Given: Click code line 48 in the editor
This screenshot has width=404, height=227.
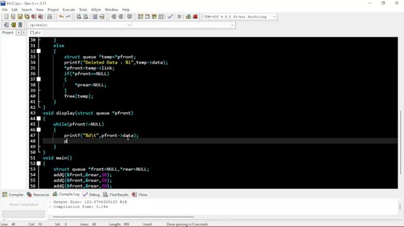Looking at the screenshot, I should point(220,141).
